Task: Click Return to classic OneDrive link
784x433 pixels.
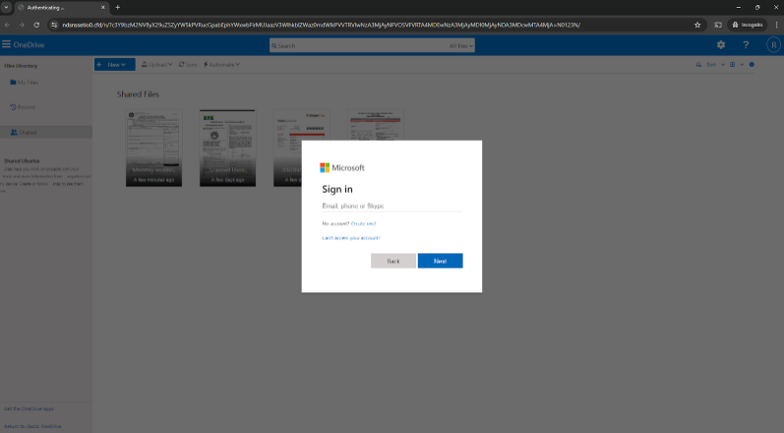Action: 33,426
